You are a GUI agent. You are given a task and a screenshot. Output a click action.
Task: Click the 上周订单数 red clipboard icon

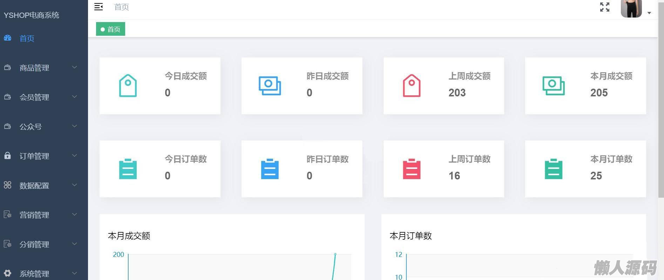point(412,169)
